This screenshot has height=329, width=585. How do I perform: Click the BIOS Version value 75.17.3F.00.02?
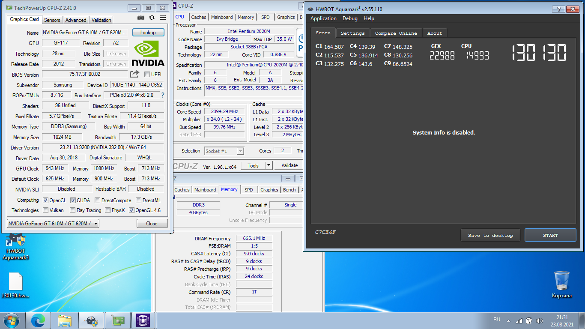[85, 74]
